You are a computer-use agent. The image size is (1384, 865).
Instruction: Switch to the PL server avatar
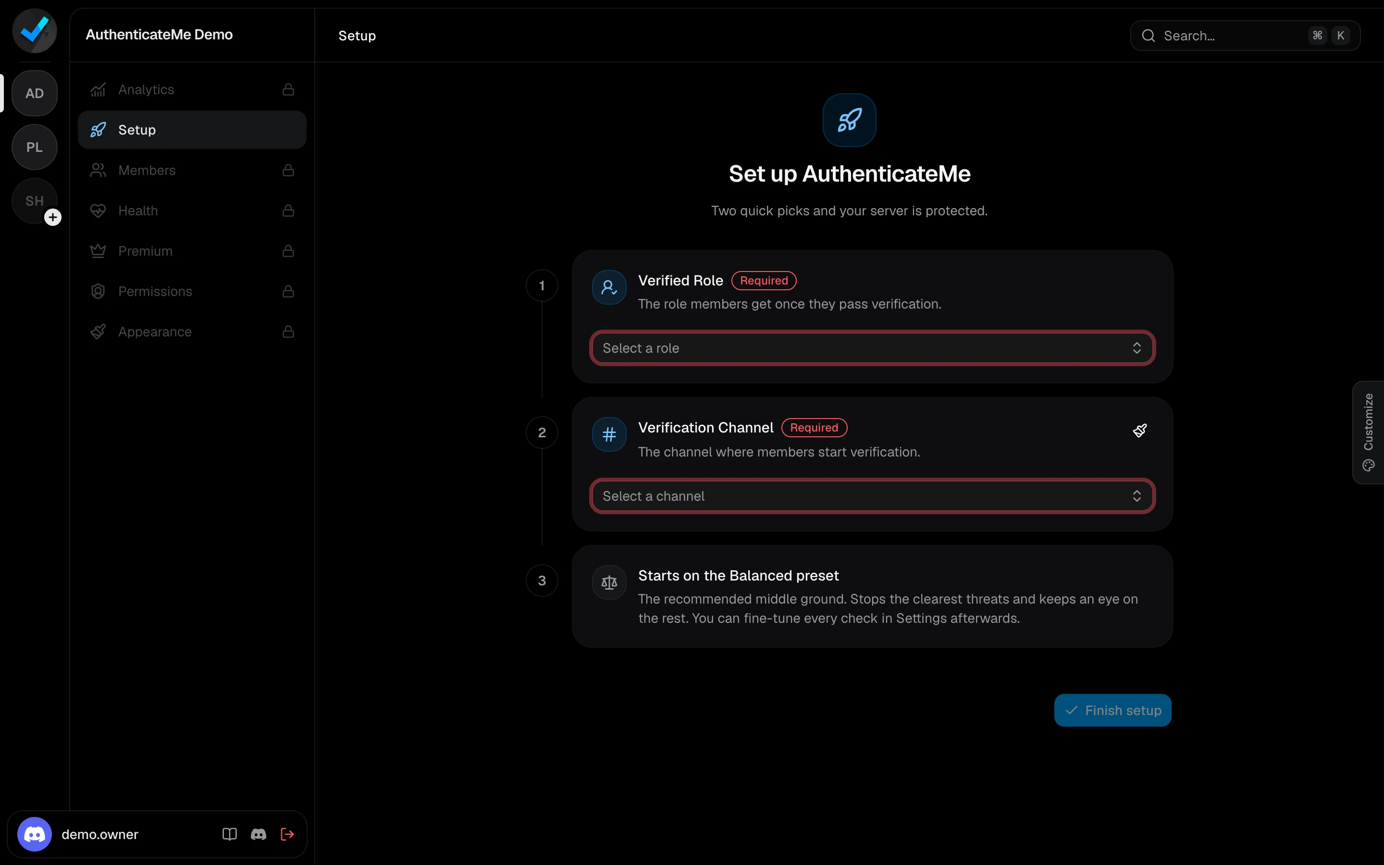click(x=34, y=147)
